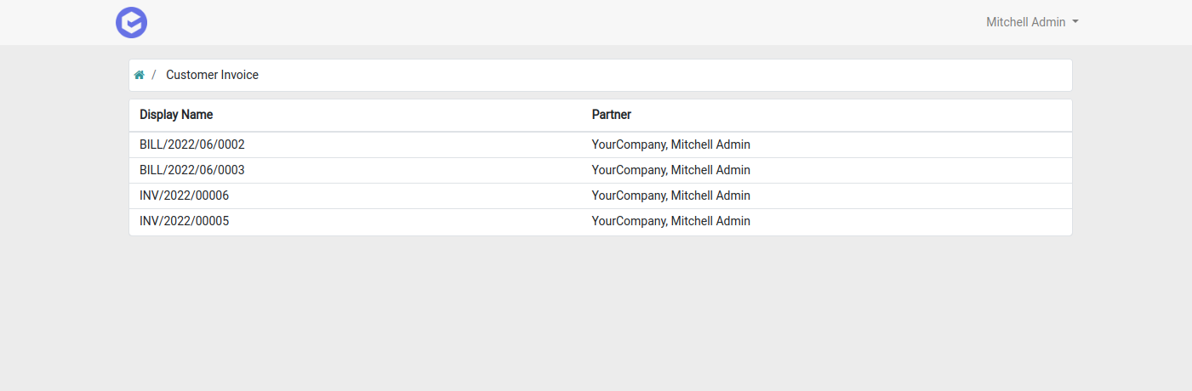Image resolution: width=1192 pixels, height=391 pixels.
Task: Click the empty gray area below the table
Action: (x=596, y=314)
